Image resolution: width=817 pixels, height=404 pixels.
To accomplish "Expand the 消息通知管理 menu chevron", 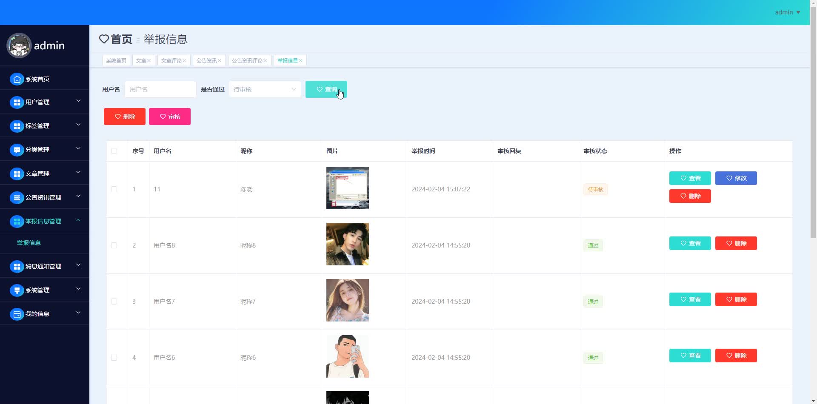I will point(78,265).
